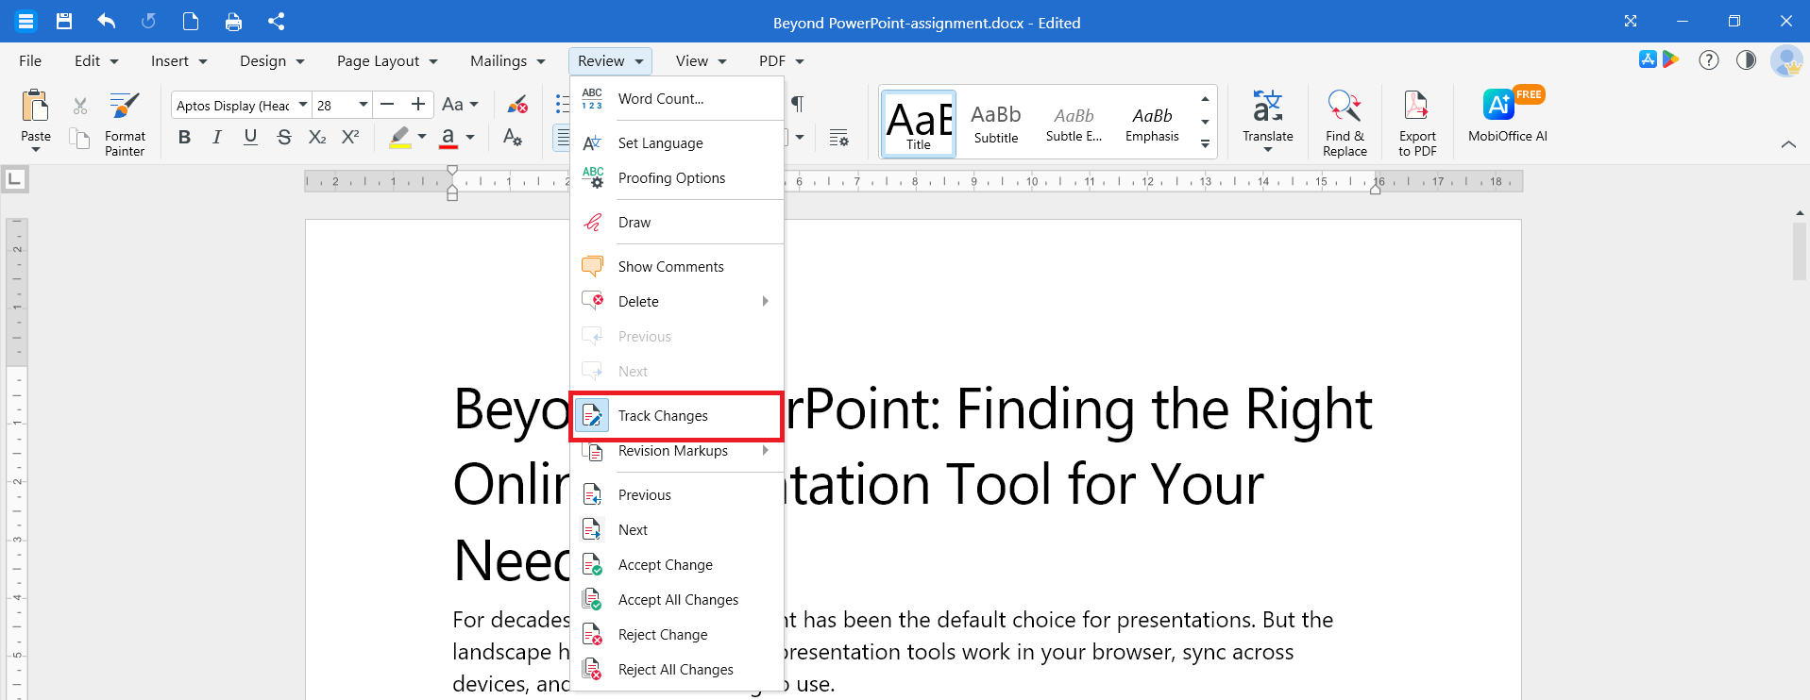The height and width of the screenshot is (700, 1810).
Task: Open Find & Replace
Action: click(1345, 124)
